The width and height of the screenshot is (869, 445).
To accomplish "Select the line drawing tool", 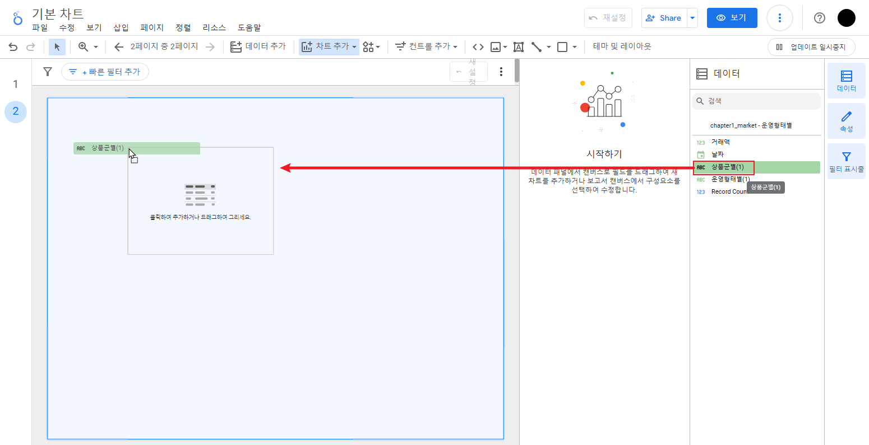I will [x=537, y=47].
